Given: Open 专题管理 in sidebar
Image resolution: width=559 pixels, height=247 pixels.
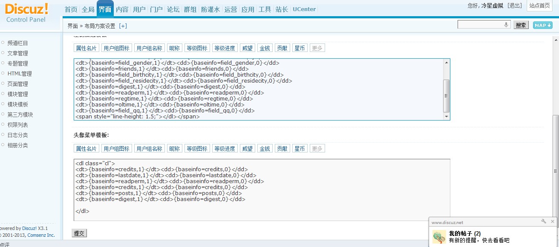Looking at the screenshot, I should tap(17, 63).
